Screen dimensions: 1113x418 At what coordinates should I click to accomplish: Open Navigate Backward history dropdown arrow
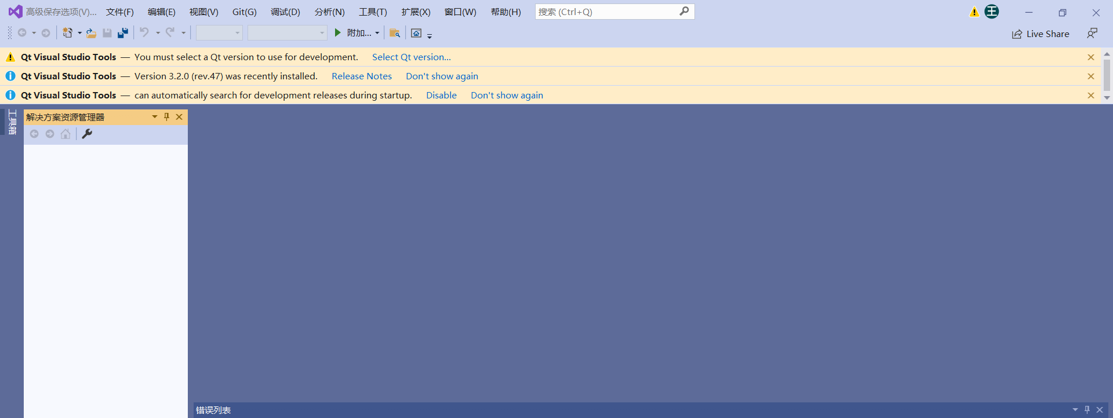(x=34, y=33)
